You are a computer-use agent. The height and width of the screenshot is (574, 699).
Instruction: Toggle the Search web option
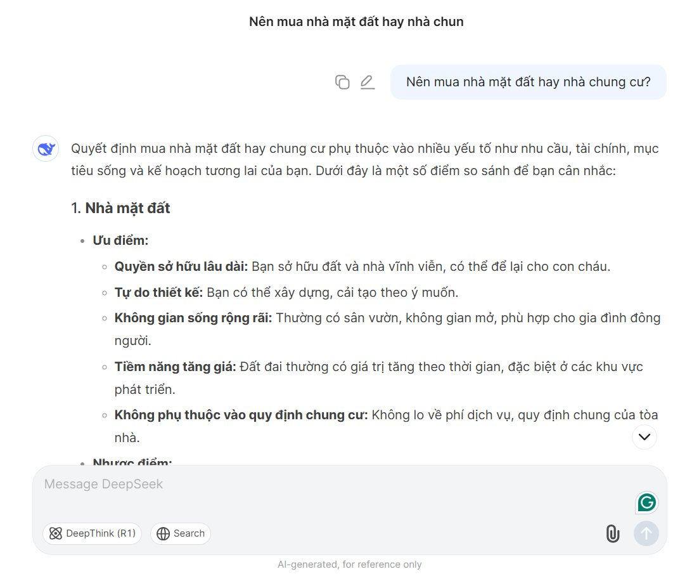coord(181,533)
